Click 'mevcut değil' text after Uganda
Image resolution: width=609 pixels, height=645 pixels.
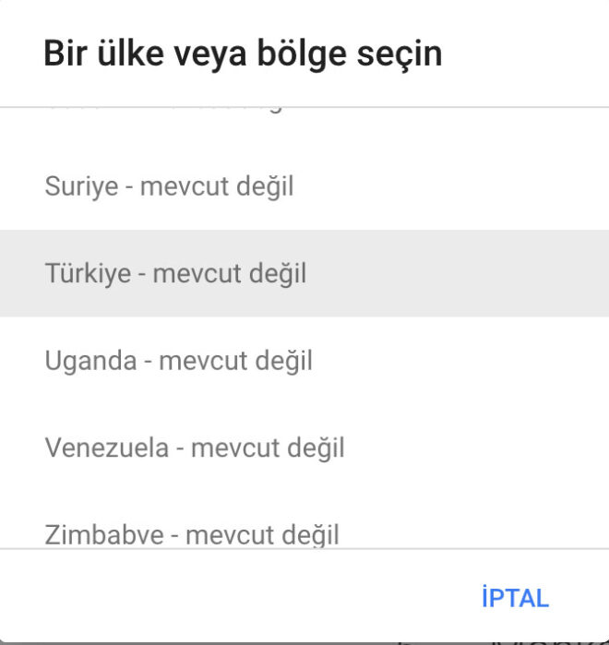[235, 360]
